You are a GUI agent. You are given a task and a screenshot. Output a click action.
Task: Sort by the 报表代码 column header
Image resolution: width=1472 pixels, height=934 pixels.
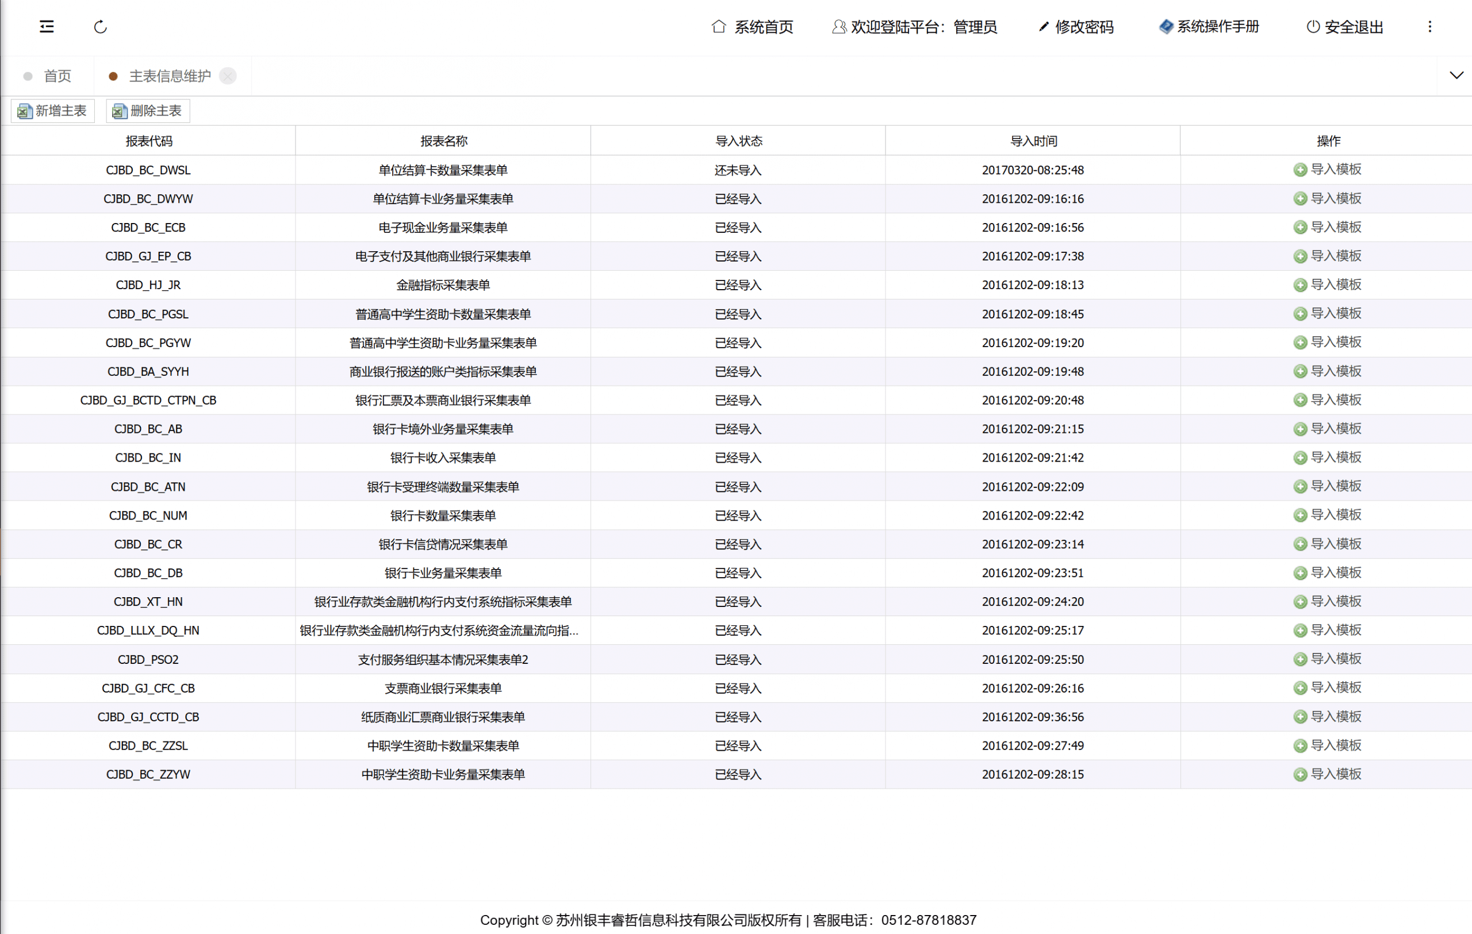[148, 141]
